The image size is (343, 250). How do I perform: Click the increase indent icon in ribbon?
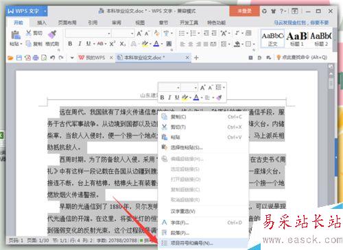pos(214,33)
